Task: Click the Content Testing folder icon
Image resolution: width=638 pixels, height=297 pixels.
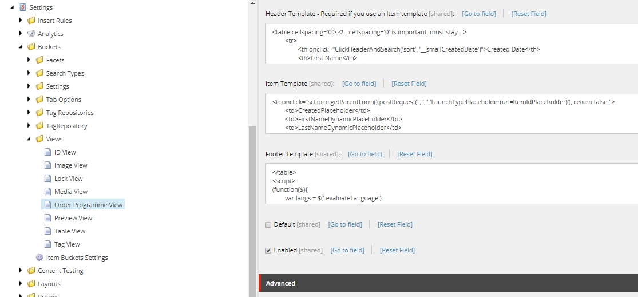Action: (31, 271)
